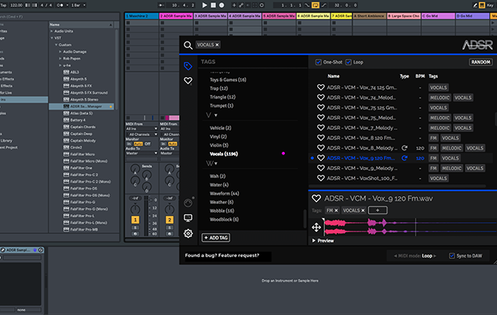This screenshot has width=497, height=315.
Task: Collapse the V tag group
Action: click(215, 115)
